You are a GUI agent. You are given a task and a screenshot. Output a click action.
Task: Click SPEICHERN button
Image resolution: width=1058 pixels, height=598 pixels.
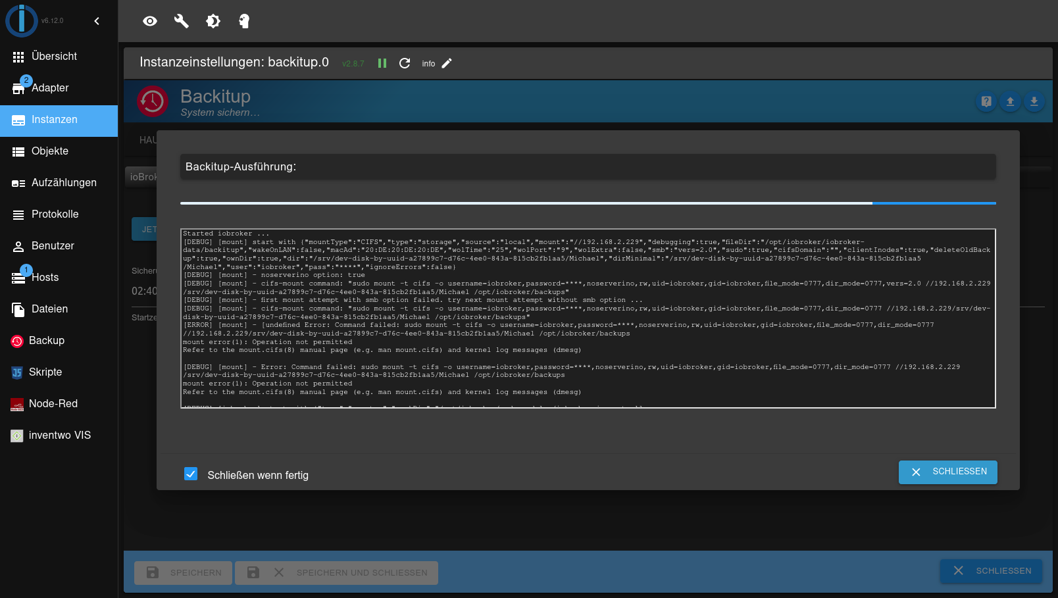click(183, 573)
